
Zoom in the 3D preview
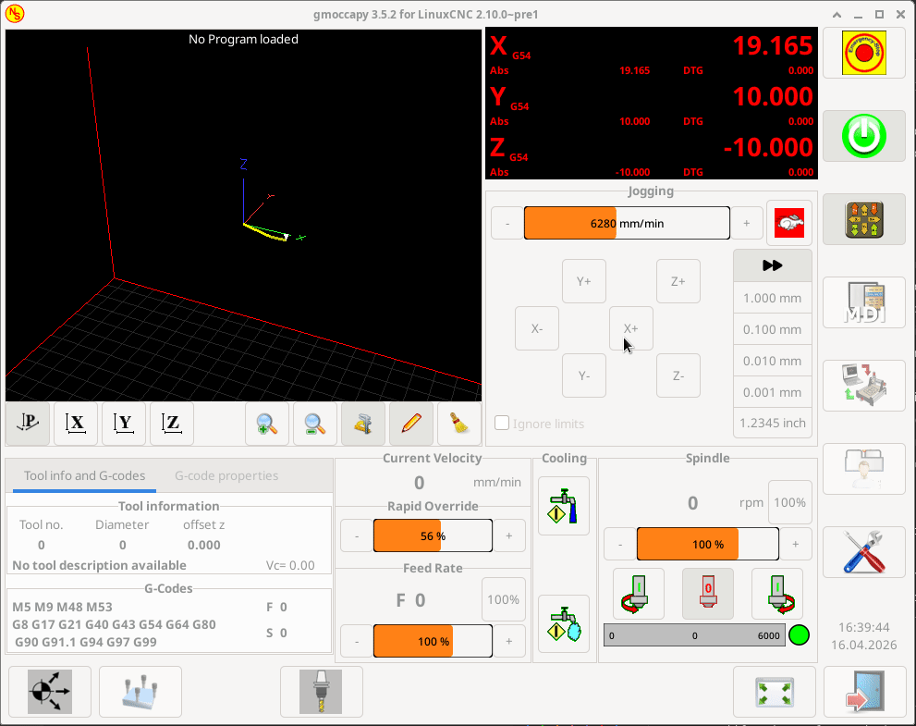pyautogui.click(x=266, y=424)
